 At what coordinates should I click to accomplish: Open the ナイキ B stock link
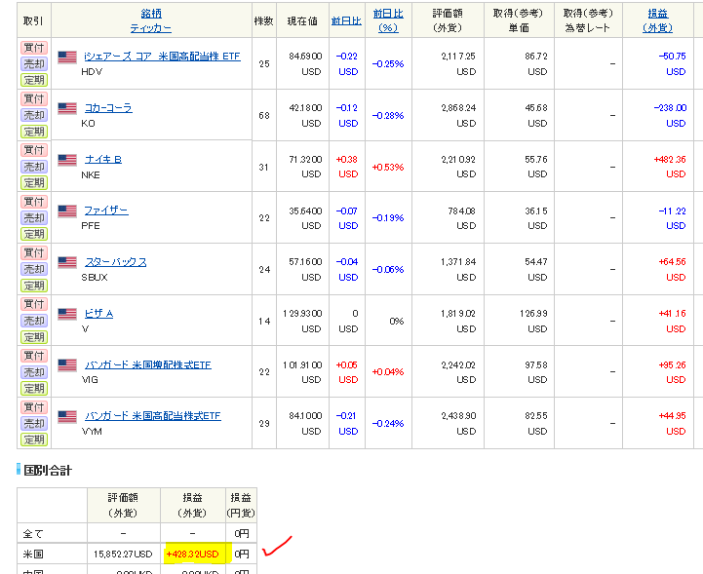point(103,160)
